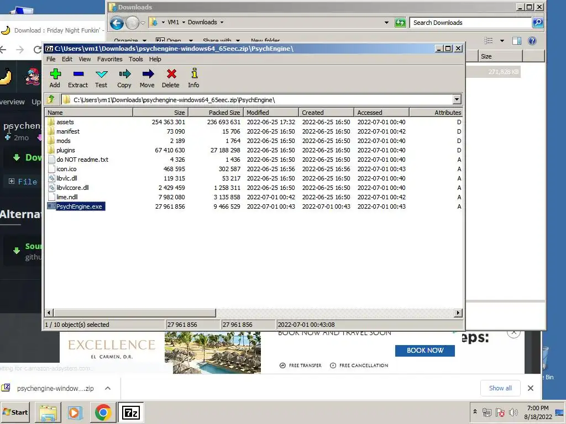Open the Info tool in 7-Zip
Viewport: 566px width, 424px height.
[193, 78]
